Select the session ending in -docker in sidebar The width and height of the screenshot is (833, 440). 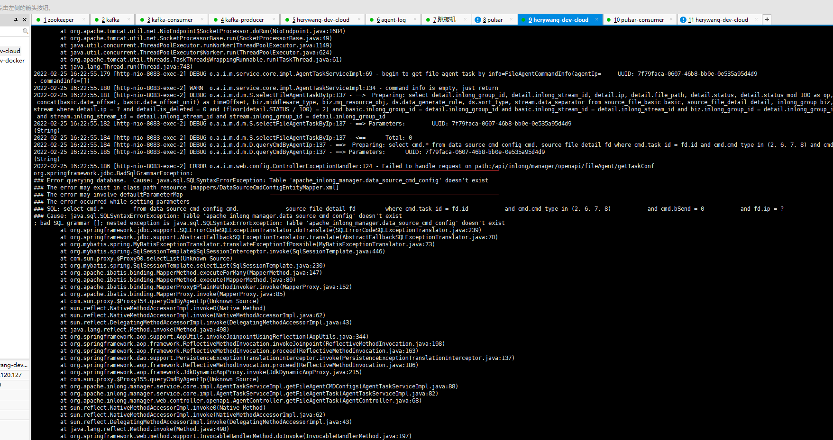point(12,60)
